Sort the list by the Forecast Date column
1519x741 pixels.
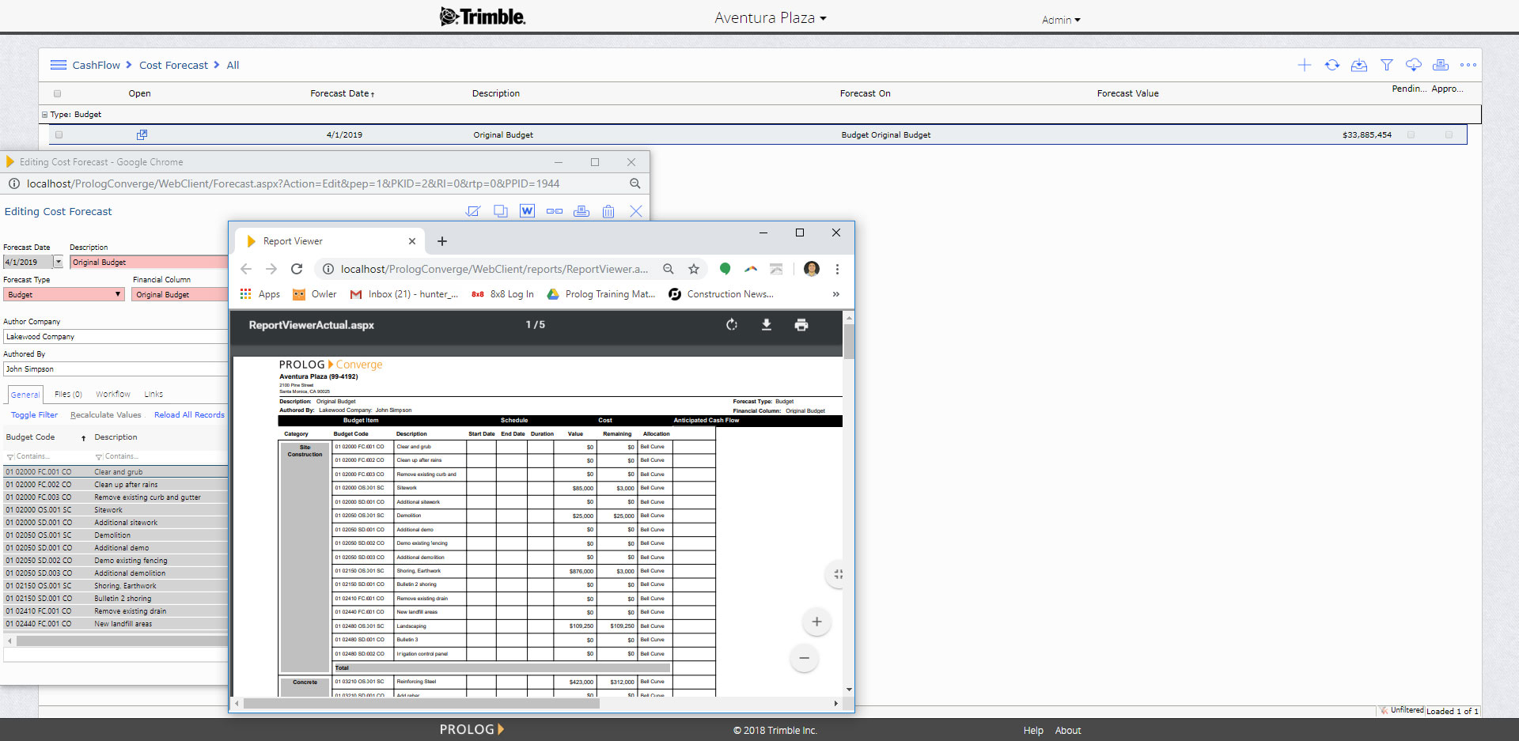click(342, 93)
